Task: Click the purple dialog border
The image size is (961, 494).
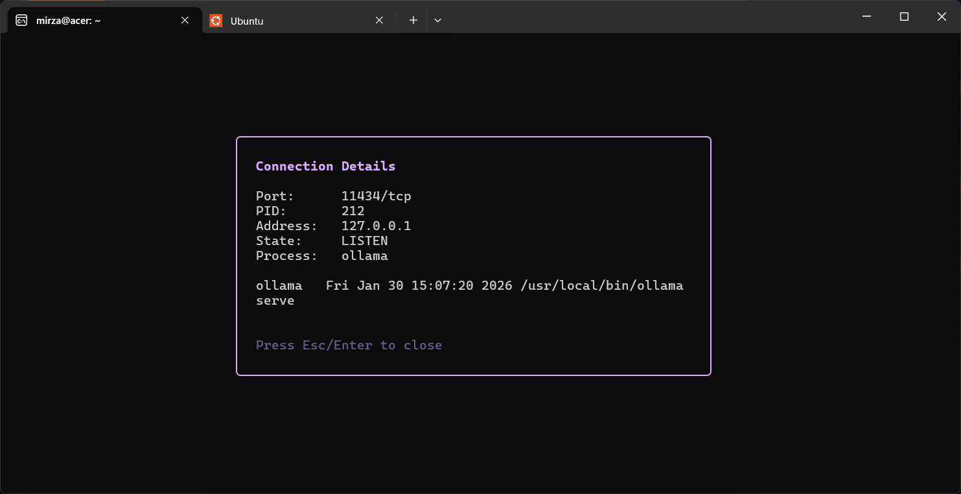Action: pos(473,137)
